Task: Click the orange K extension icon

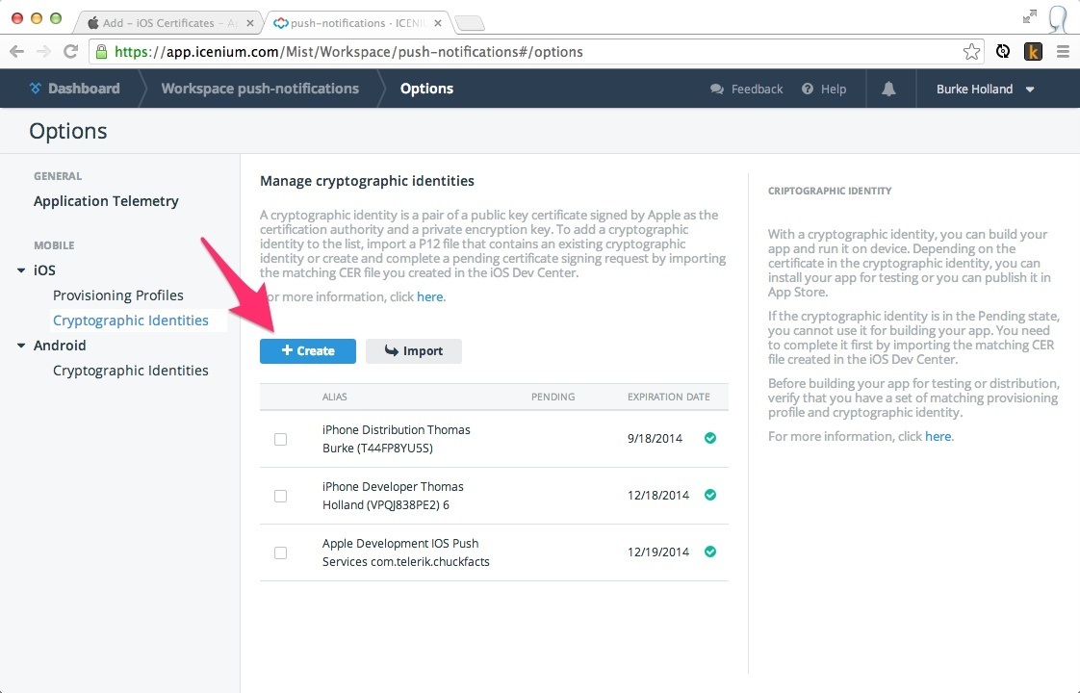Action: pos(1033,52)
